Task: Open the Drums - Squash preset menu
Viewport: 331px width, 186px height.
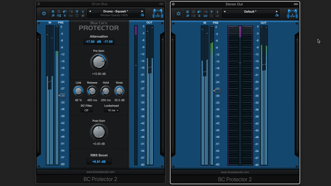Action: pos(116,11)
